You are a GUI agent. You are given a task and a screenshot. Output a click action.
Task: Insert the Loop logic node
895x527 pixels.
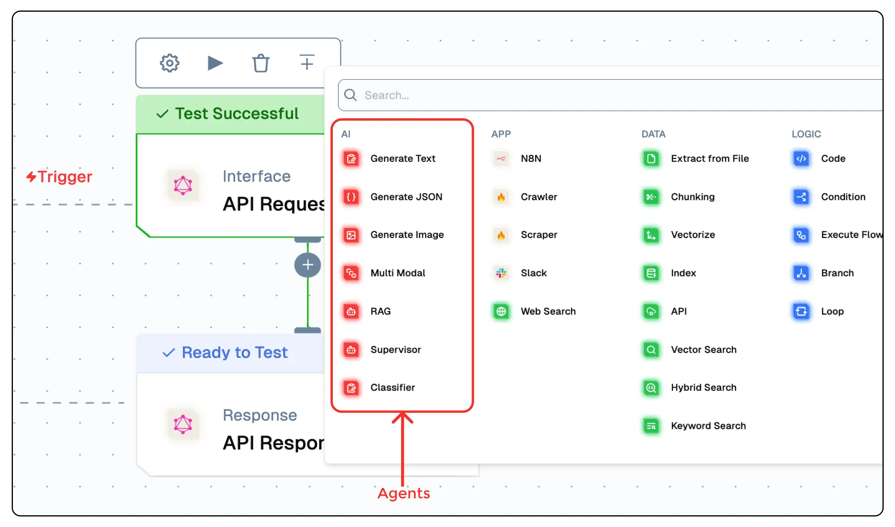832,311
